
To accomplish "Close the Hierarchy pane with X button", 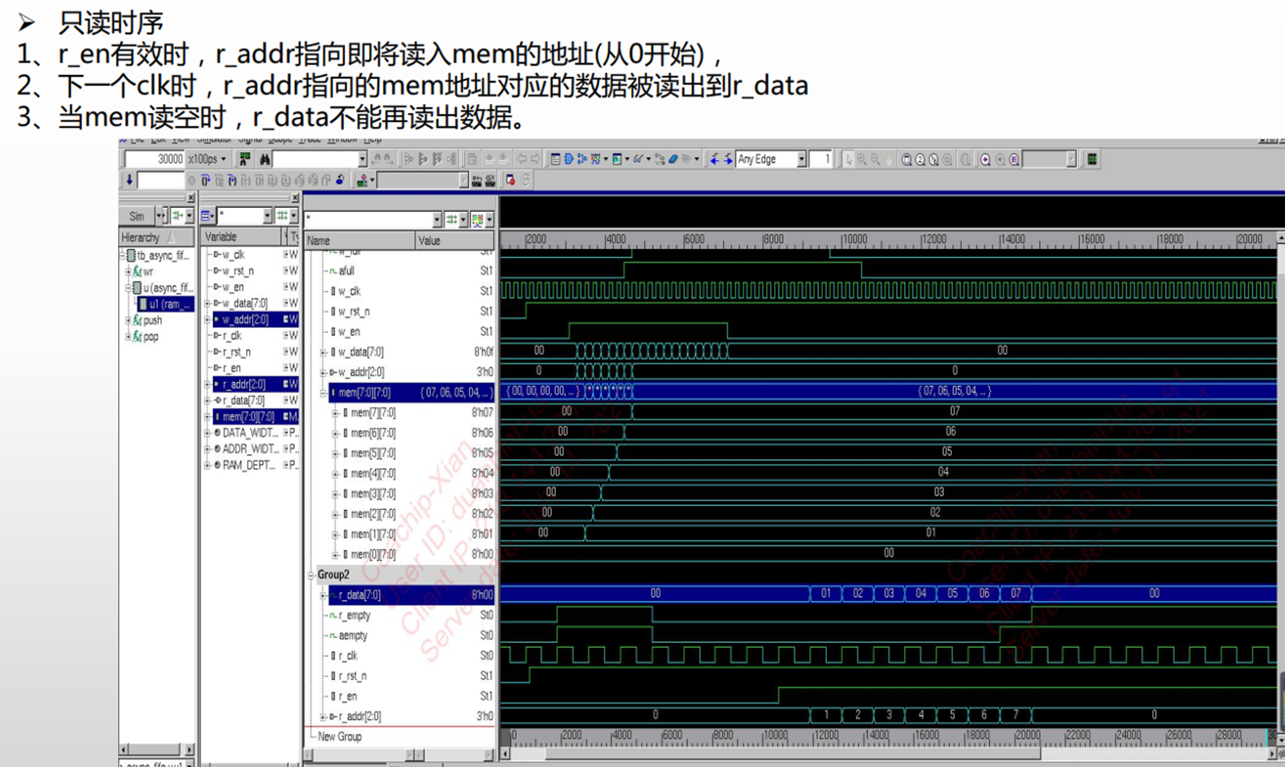I will tap(190, 197).
